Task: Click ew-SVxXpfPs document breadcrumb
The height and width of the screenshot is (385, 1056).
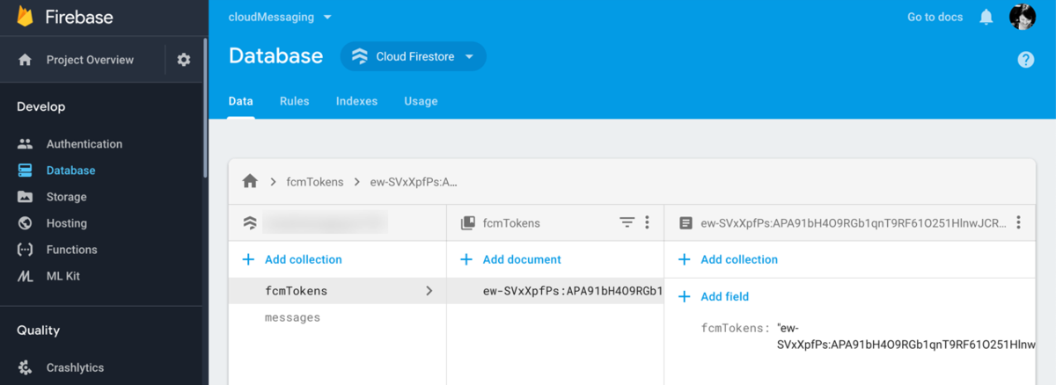Action: click(x=414, y=182)
